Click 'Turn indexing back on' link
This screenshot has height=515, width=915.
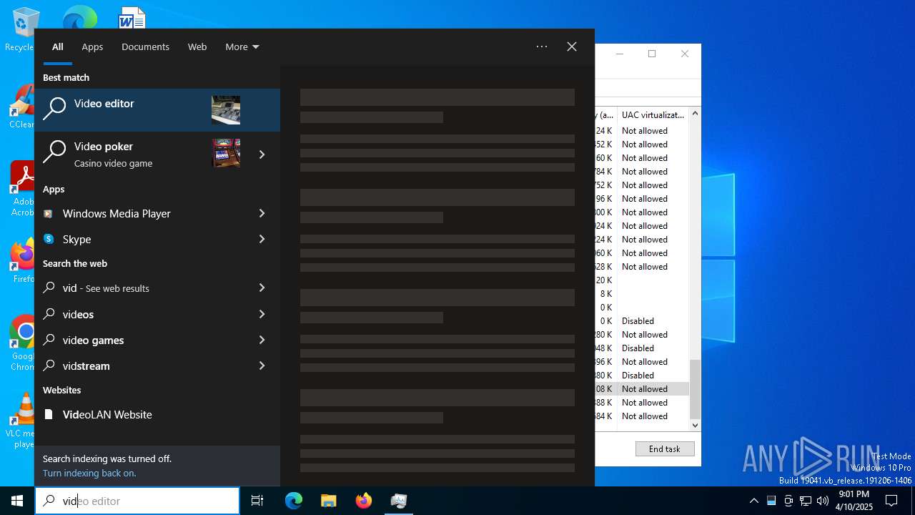click(89, 473)
